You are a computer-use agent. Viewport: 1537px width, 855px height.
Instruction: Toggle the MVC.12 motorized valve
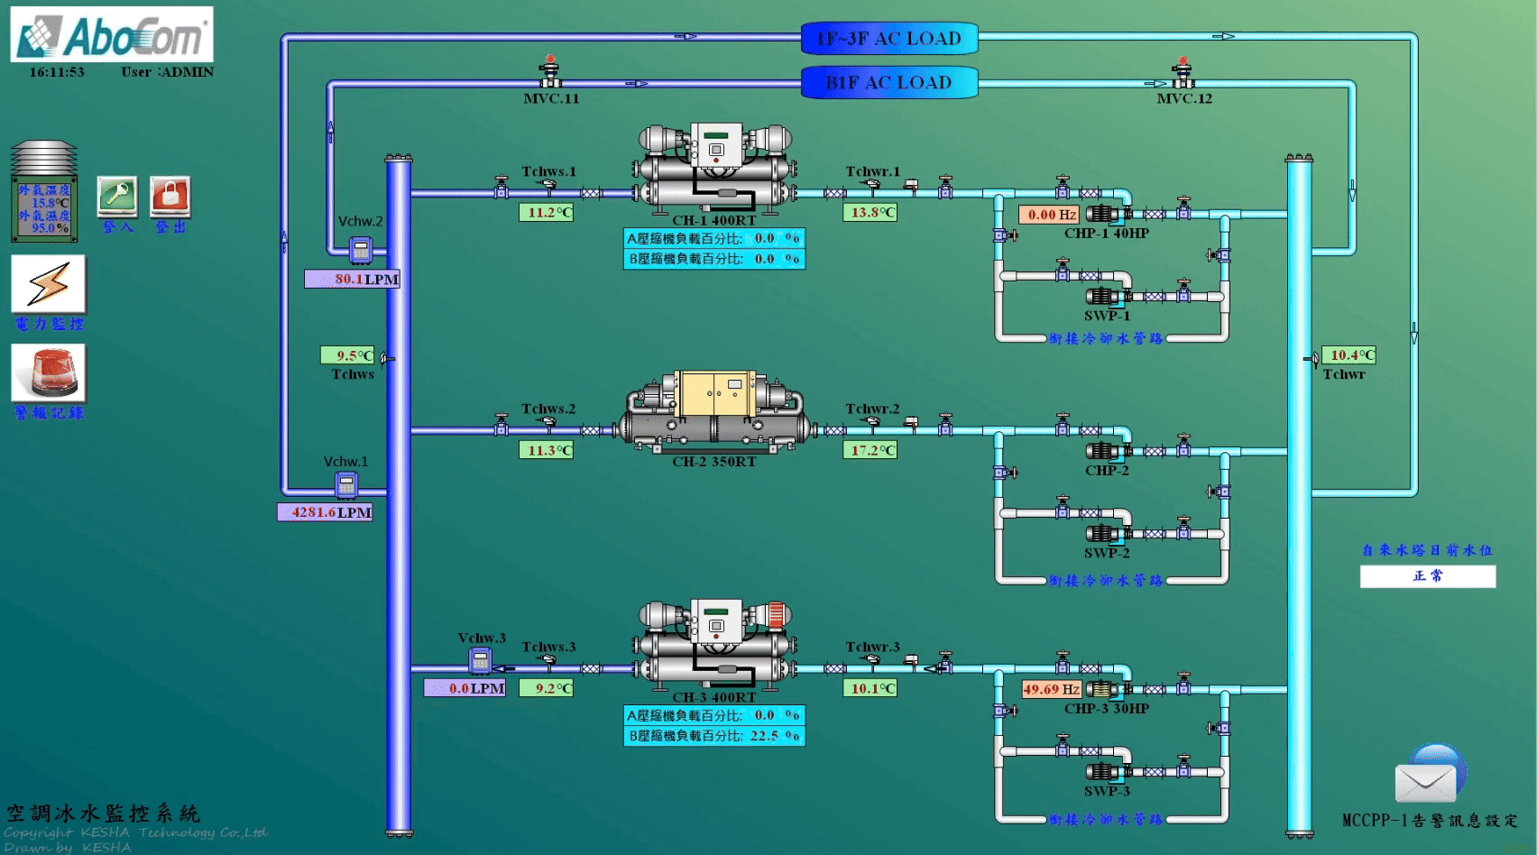(x=1183, y=72)
